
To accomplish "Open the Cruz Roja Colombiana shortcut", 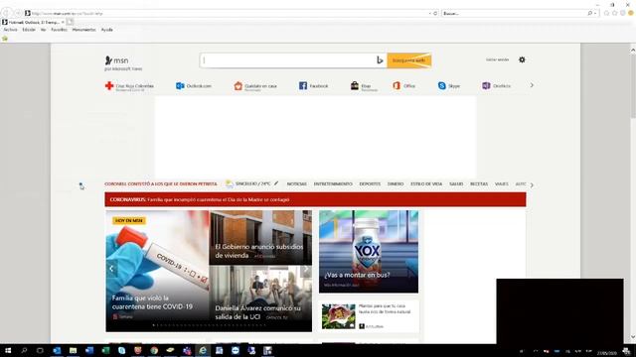I will (129, 86).
